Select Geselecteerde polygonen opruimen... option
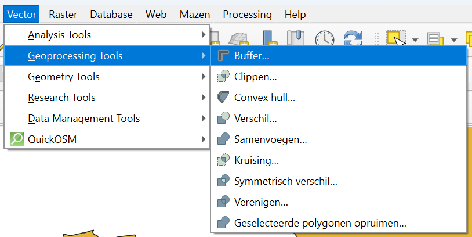 320,222
